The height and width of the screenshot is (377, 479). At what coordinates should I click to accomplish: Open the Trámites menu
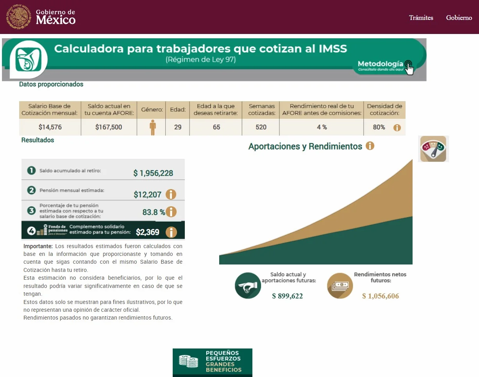pos(421,18)
